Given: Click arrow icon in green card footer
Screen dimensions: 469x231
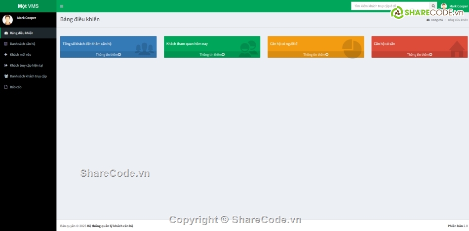Looking at the screenshot, I should coord(223,54).
